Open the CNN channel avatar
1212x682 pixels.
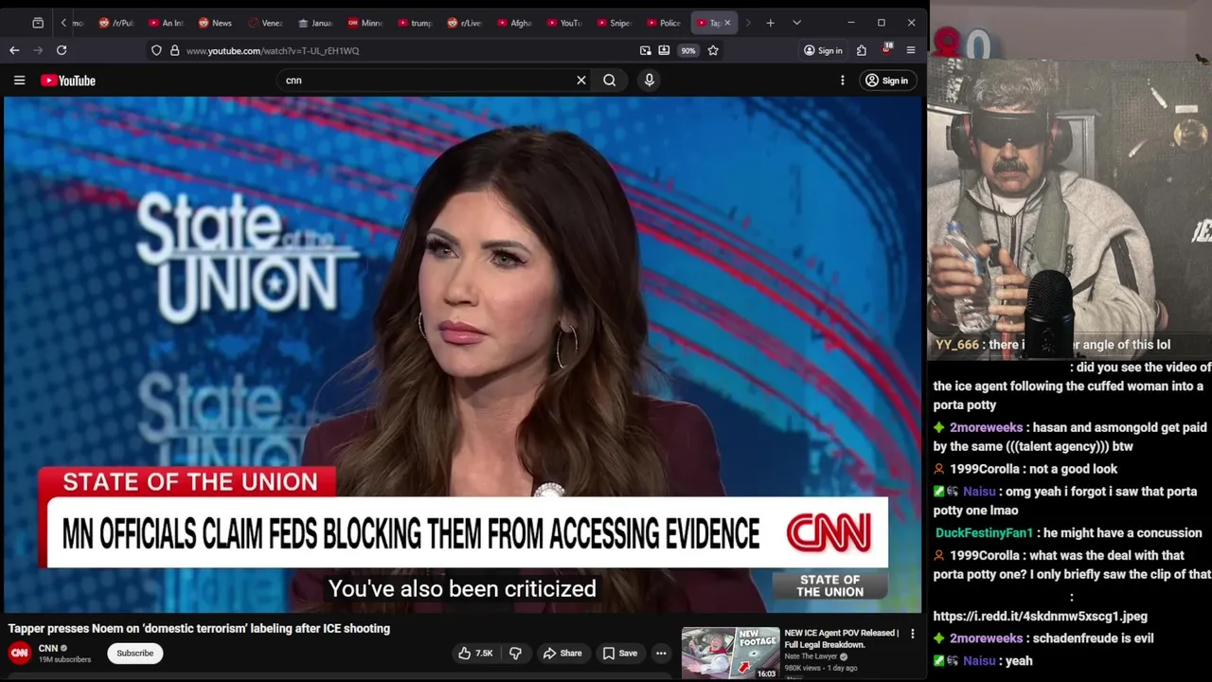tap(19, 653)
